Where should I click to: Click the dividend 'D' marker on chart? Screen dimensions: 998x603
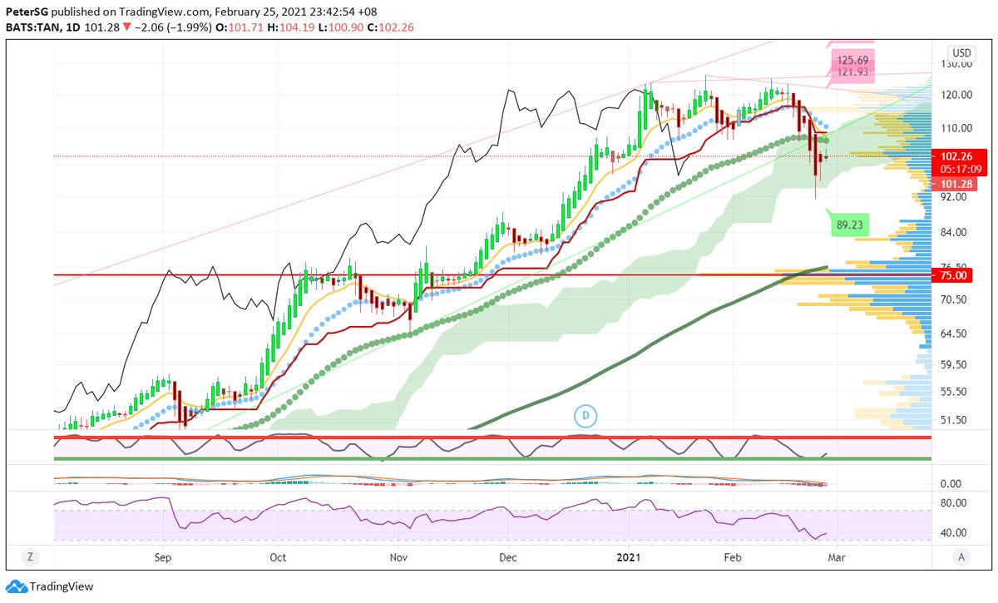tap(586, 415)
